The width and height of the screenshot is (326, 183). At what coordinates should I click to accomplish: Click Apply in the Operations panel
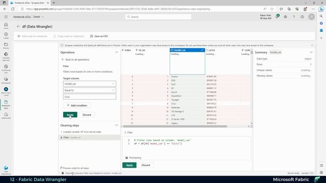coord(70,115)
